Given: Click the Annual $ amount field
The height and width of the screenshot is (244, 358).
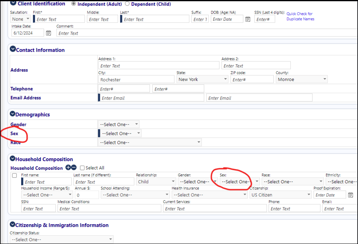Looking at the screenshot, I should click(87, 195).
